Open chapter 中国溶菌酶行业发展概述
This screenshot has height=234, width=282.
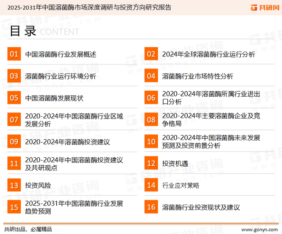pos(61,54)
